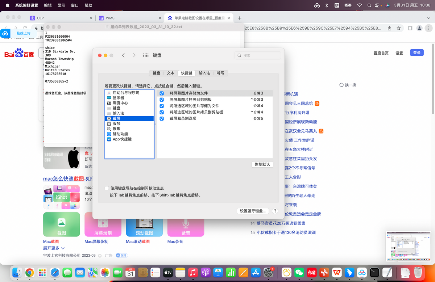The image size is (435, 282).
Task: Open Spotlight search in menu bar
Action: (369, 5)
